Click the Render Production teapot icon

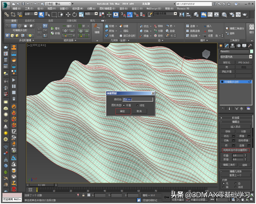pyautogui.click(x=245, y=15)
